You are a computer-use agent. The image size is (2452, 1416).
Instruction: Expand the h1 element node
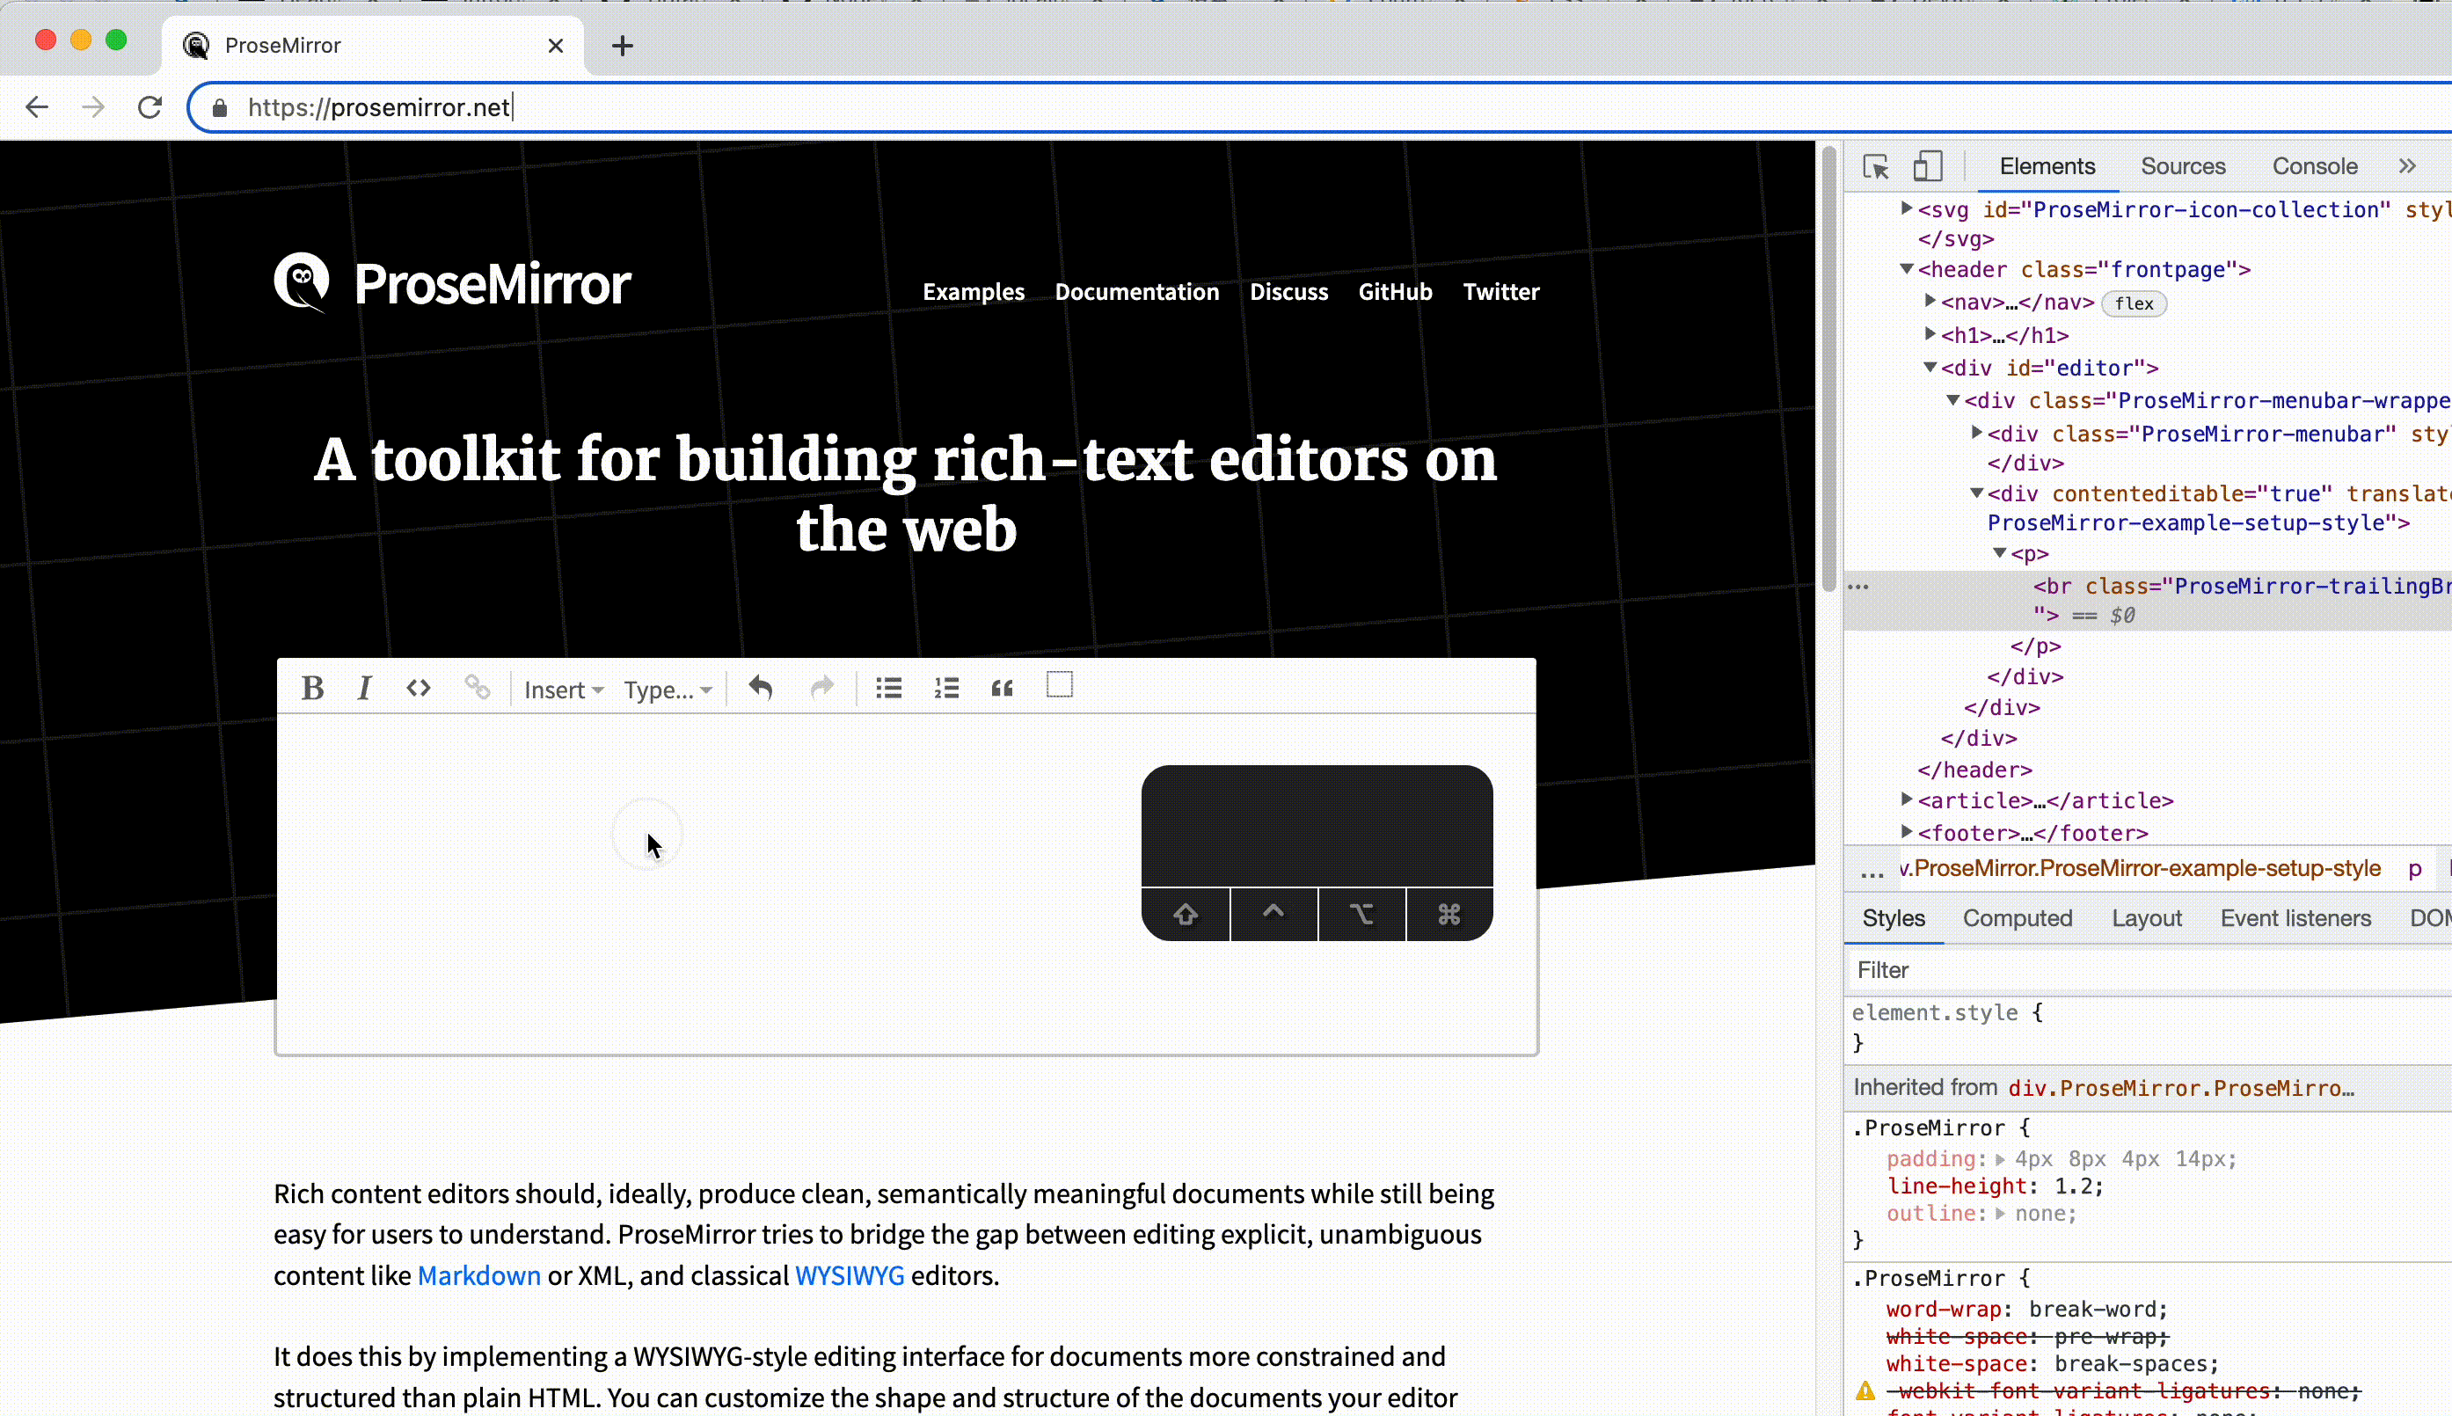[1930, 333]
